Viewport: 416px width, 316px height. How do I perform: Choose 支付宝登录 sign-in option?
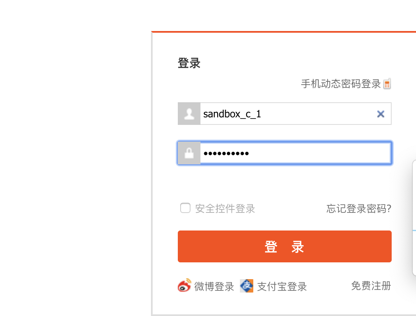coord(282,286)
